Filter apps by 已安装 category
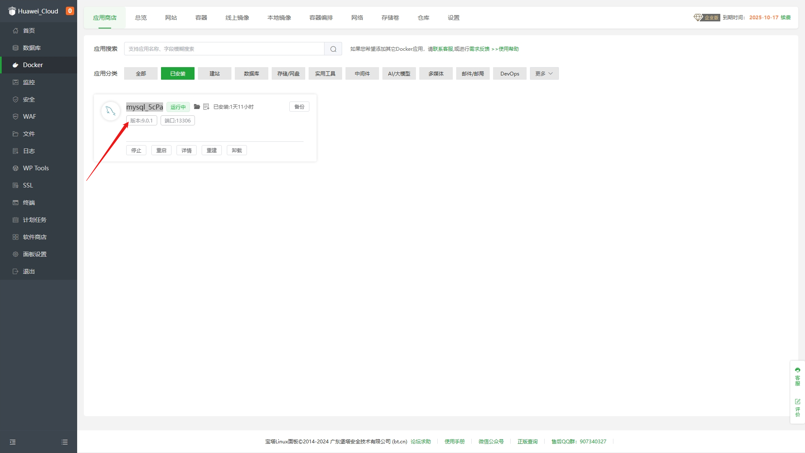This screenshot has height=453, width=805. click(178, 73)
